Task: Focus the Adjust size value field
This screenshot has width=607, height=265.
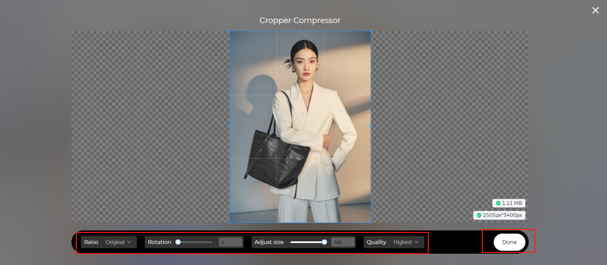Action: coord(343,242)
